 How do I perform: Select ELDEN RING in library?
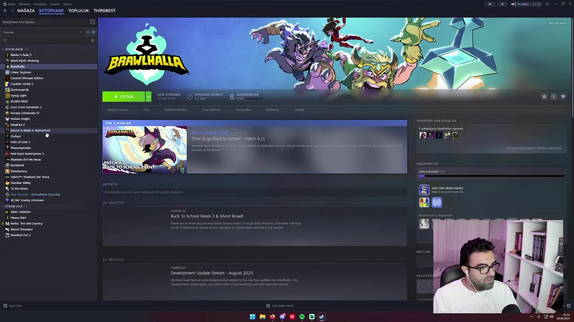(19, 101)
